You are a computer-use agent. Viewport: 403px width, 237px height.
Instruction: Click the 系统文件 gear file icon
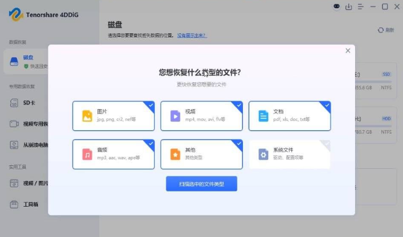pyautogui.click(x=263, y=154)
